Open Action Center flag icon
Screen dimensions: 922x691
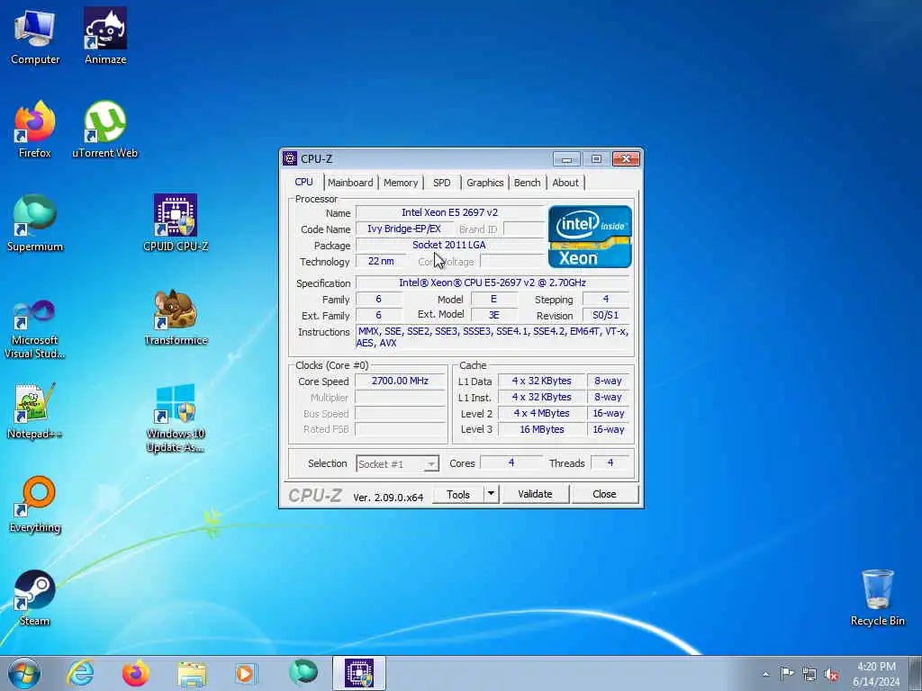[787, 673]
